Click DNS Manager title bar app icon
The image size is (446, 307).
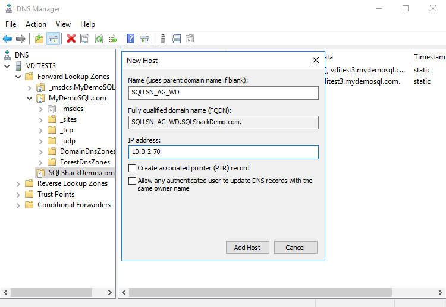[9, 8]
